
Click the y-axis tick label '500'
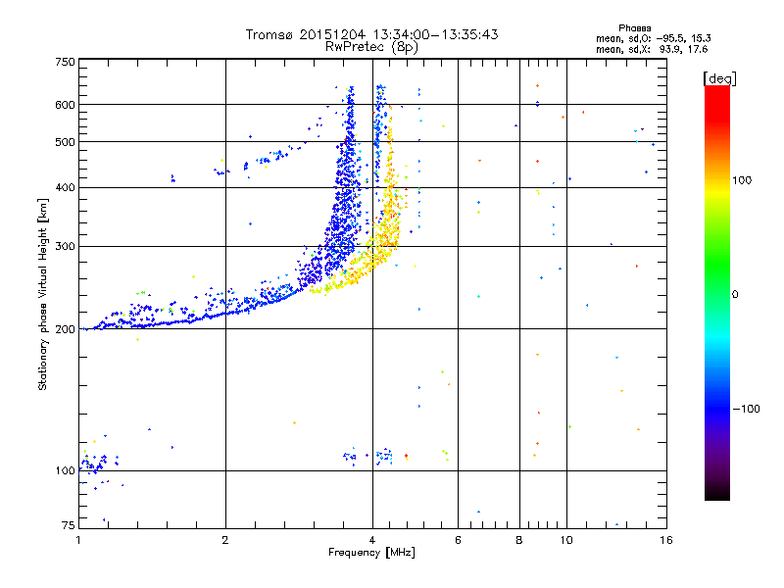tap(65, 142)
